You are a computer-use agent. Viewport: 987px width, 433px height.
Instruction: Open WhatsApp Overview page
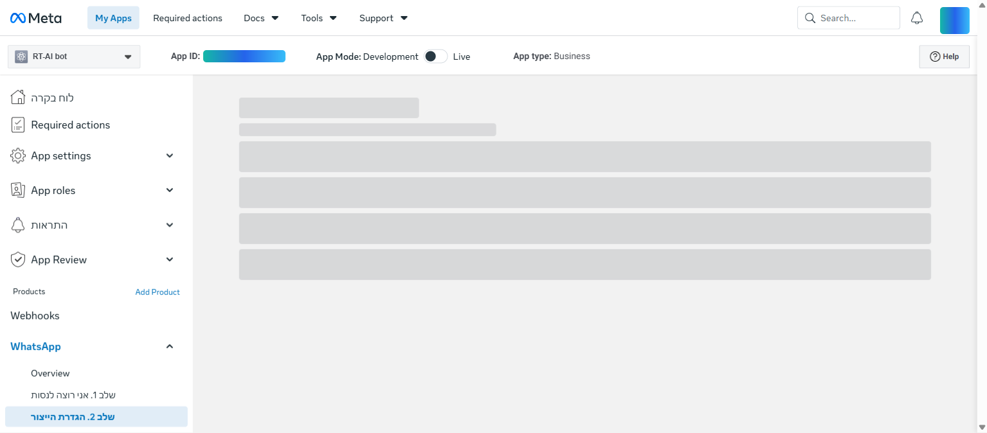[50, 373]
